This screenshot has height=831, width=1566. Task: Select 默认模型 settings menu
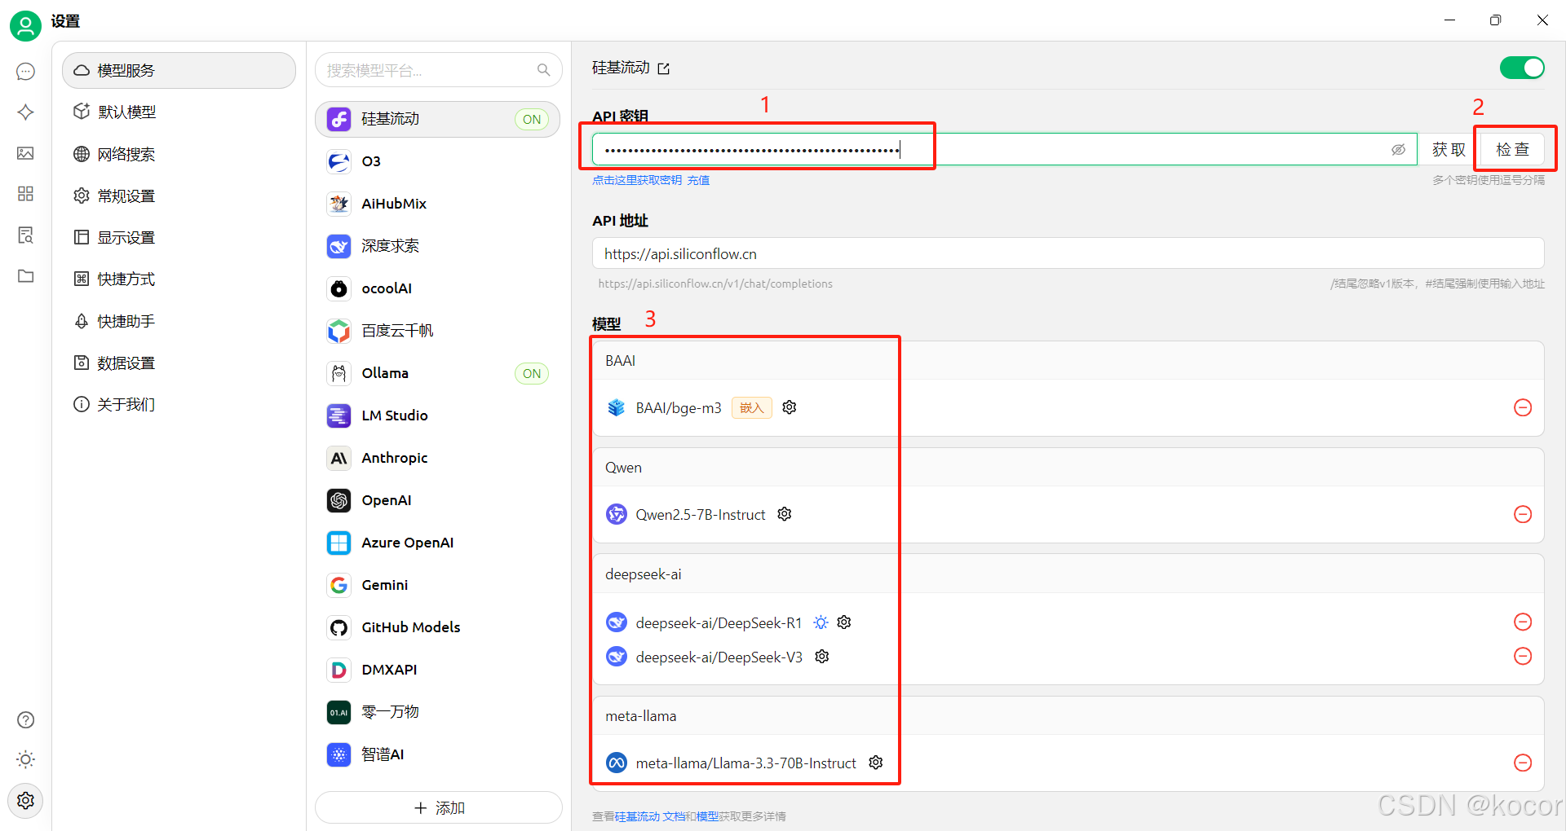[179, 112]
